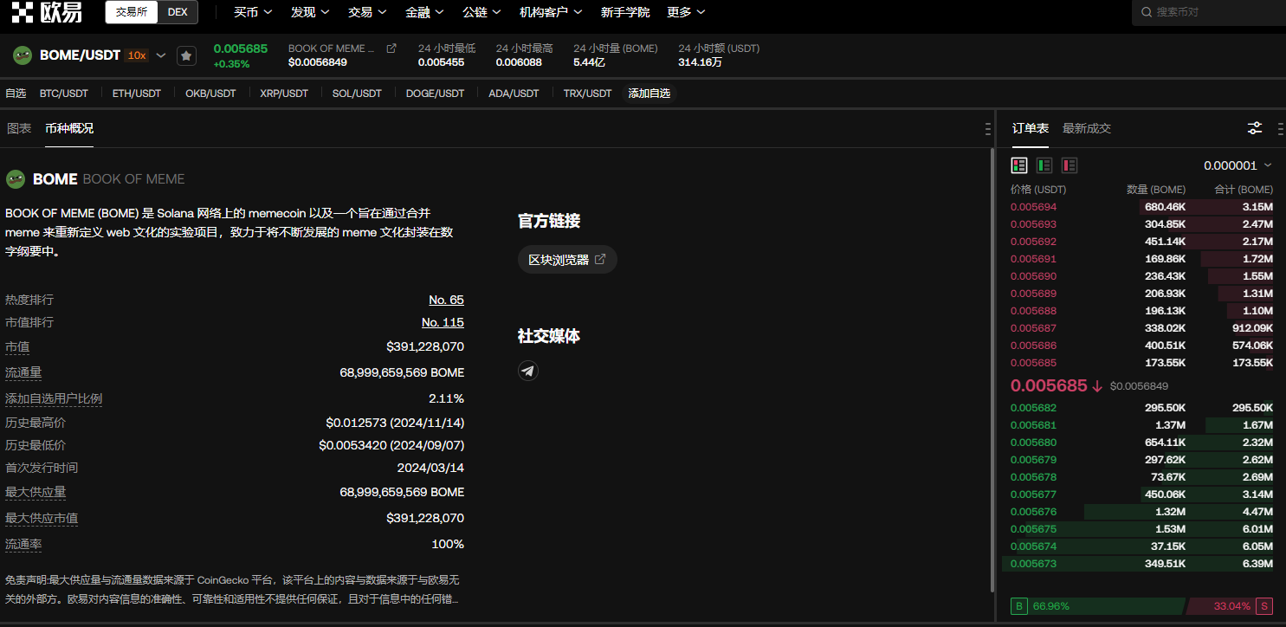
Task: Expand the BOME/USDT pair selector dropdown
Action: 161,55
